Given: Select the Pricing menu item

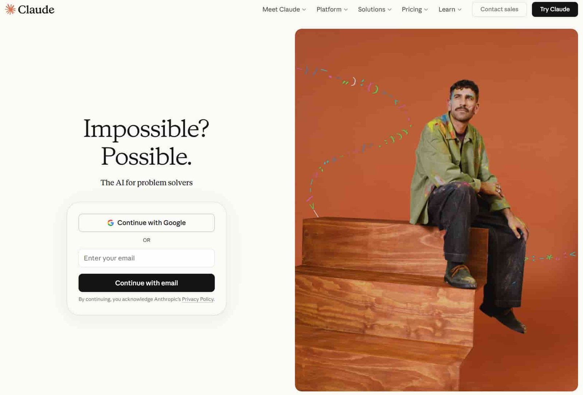Looking at the screenshot, I should click(415, 9).
